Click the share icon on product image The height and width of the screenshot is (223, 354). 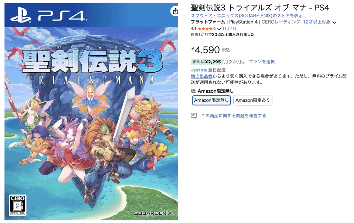pos(175,11)
